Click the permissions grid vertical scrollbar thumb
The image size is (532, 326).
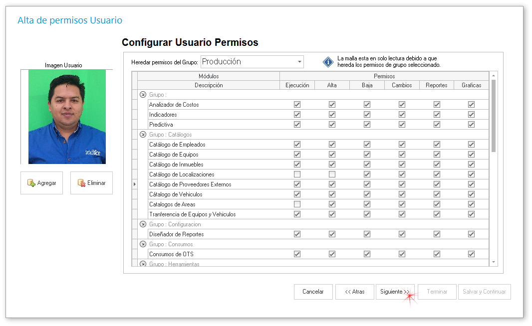point(494,116)
